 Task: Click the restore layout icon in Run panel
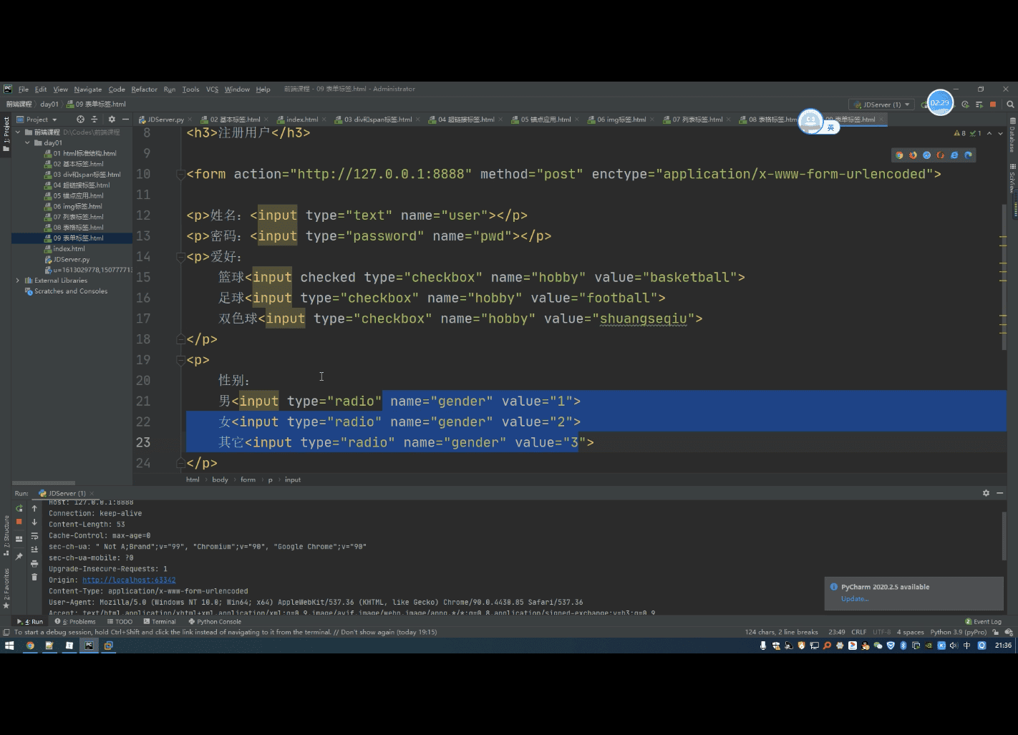coord(19,539)
